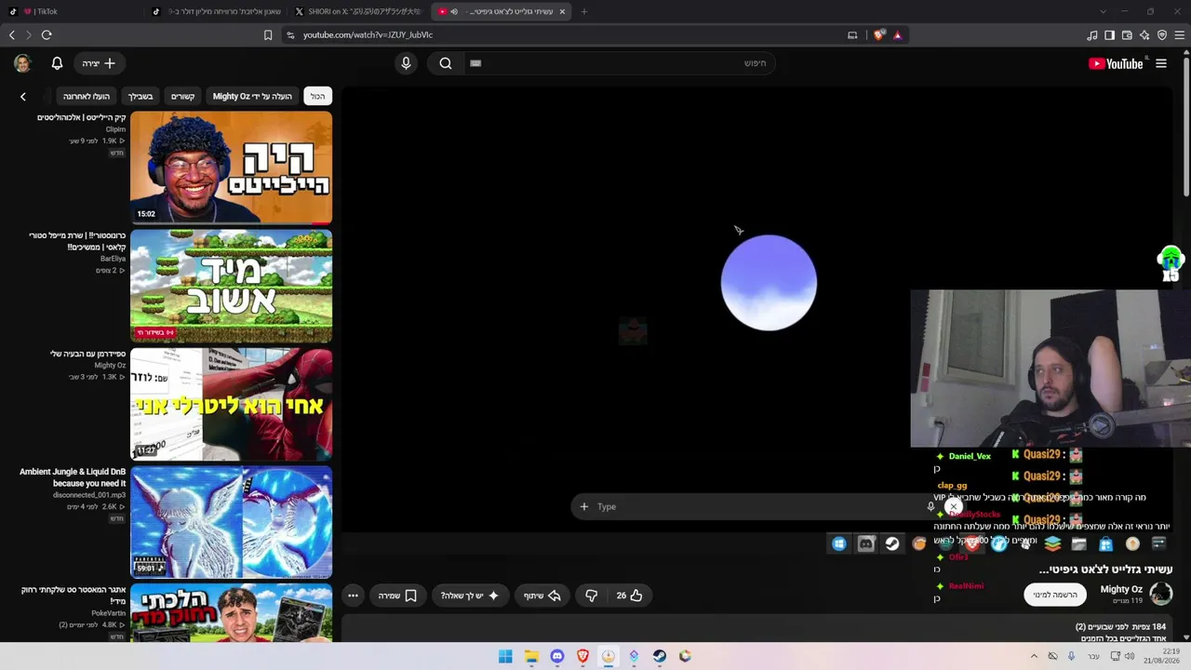Open the Windows Start menu
The image size is (1191, 670).
pos(505,656)
